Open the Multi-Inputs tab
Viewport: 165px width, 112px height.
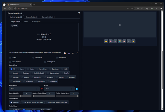pos(36,21)
